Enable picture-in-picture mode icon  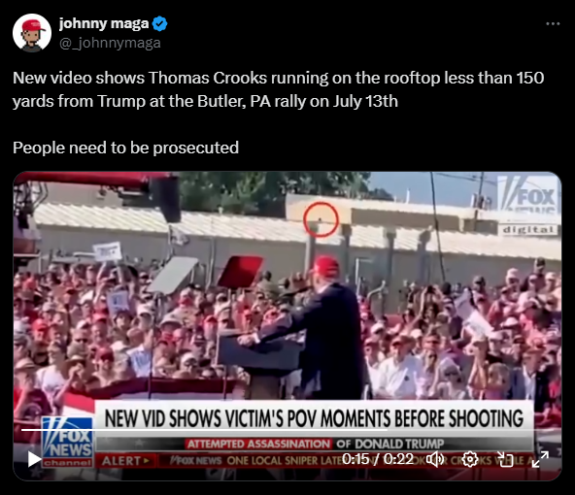click(x=505, y=459)
